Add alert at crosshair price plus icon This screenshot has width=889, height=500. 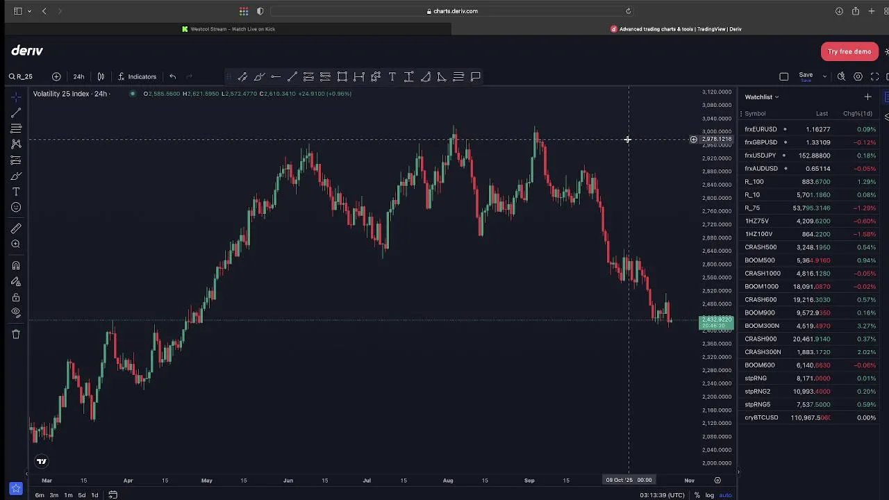click(693, 140)
